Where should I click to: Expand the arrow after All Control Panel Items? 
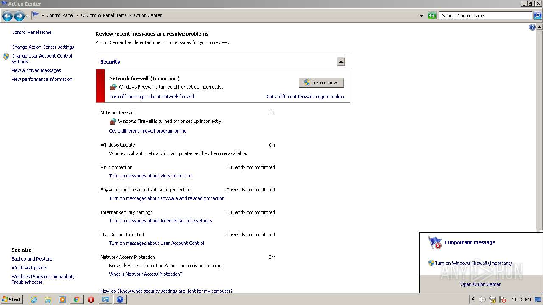130,16
